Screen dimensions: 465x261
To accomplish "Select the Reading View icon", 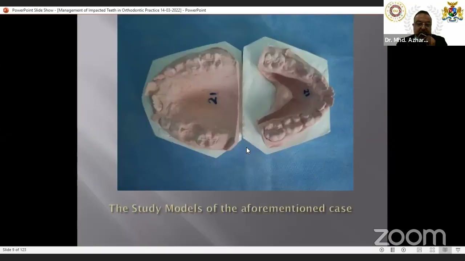I will (445, 250).
